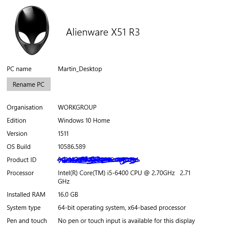Screen dimensions: 242x228
Task: Select the No pen or touch input text
Action: 126,221
